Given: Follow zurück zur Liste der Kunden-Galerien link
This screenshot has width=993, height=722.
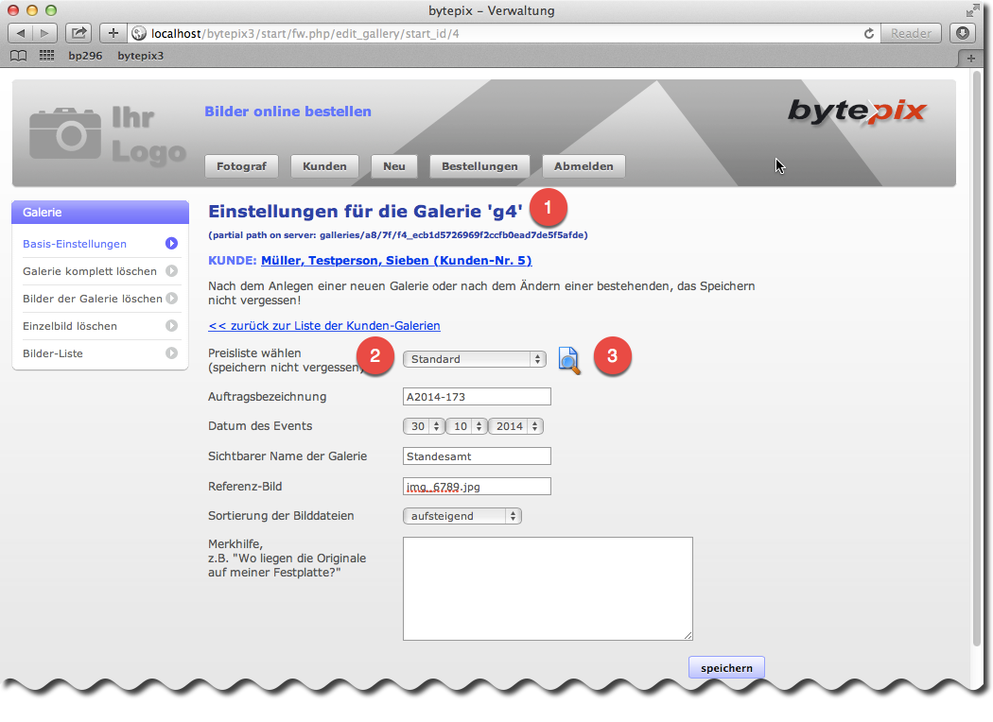Looking at the screenshot, I should [x=324, y=326].
